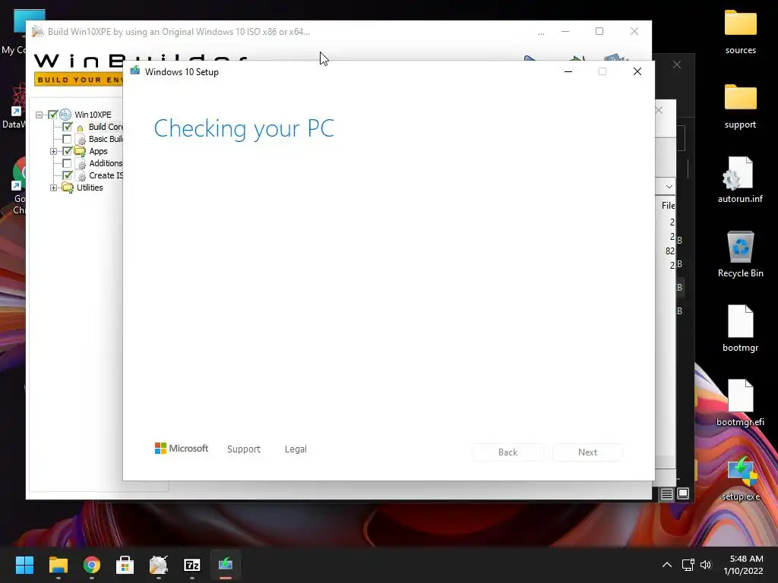The height and width of the screenshot is (583, 778).
Task: Open the ellipsis menu in WinBuilder title bar
Action: [x=541, y=32]
